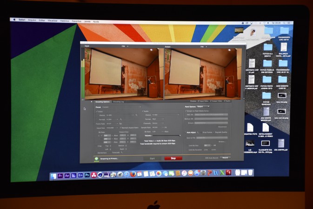Viewport: 313px width, 209px height.
Task: Open the Sample Rate dropdown
Action: pos(158,127)
